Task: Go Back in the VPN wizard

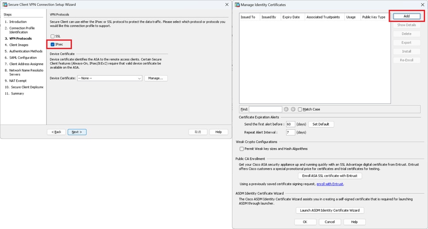Action: (56, 132)
